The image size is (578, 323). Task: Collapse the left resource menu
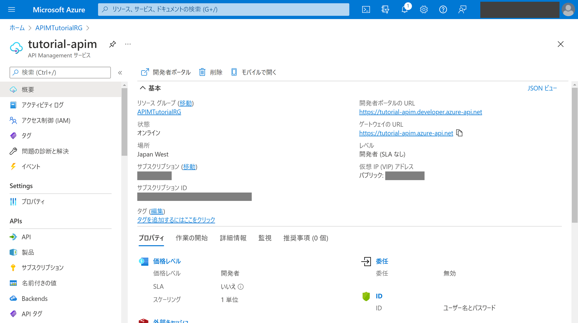[120, 72]
